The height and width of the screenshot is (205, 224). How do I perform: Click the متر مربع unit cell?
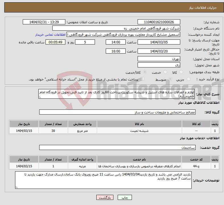82,131
